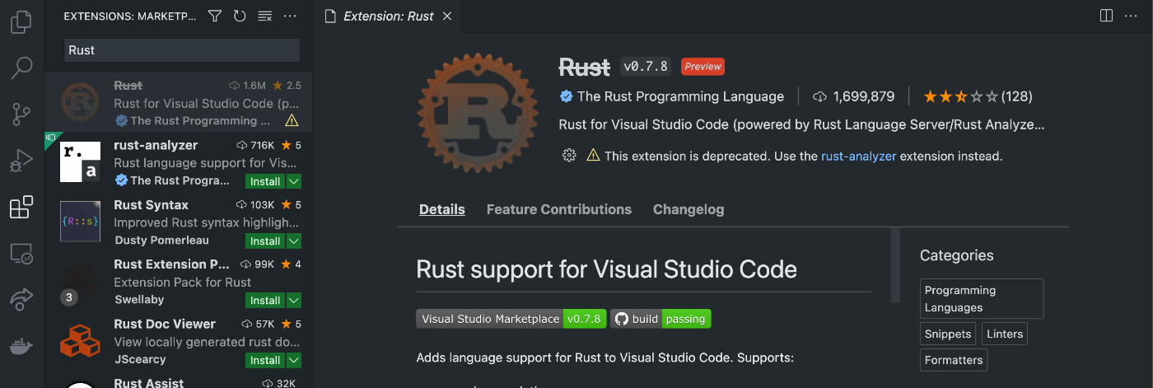Open the Linters category

tap(1005, 334)
